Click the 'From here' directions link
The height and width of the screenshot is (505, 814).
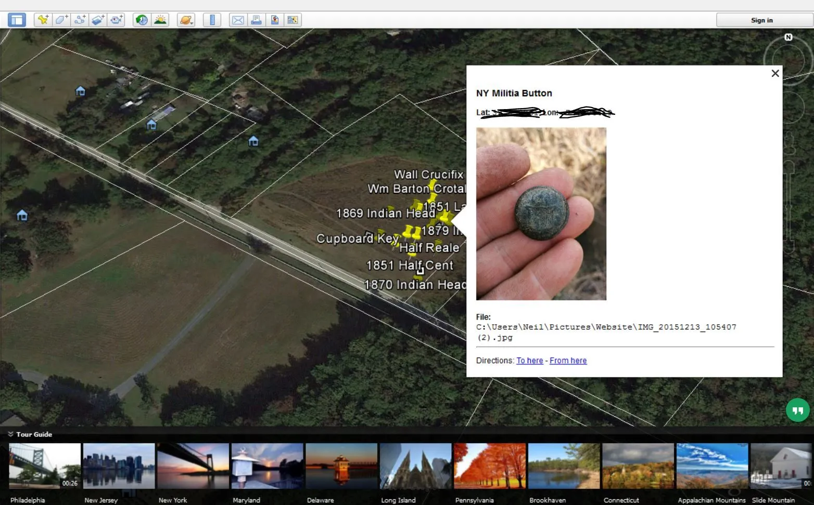point(568,361)
